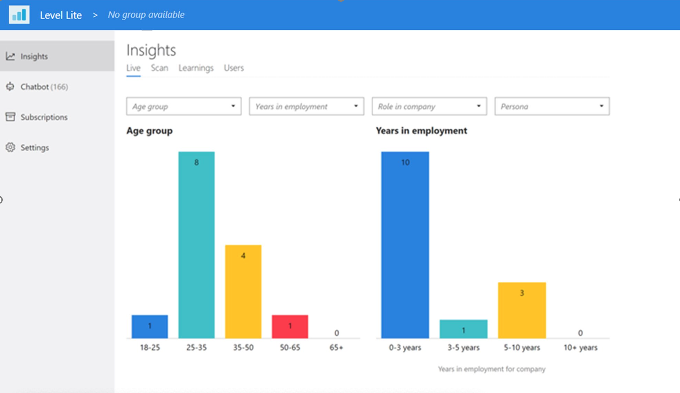Click the 'Insights' page heading

[x=151, y=50]
